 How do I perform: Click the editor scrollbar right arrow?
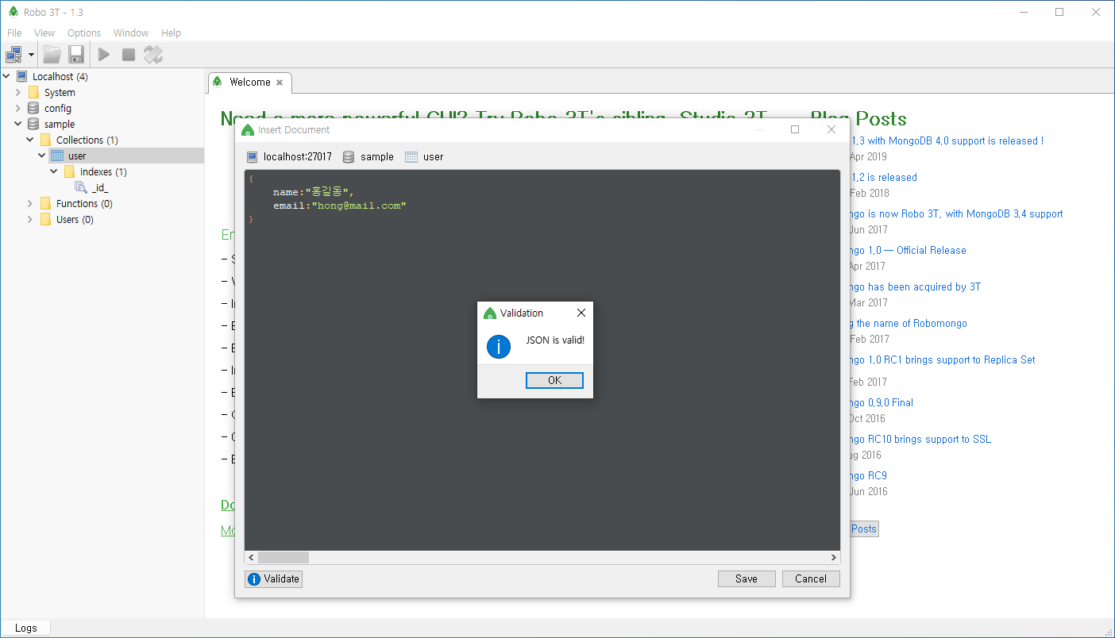pyautogui.click(x=834, y=557)
